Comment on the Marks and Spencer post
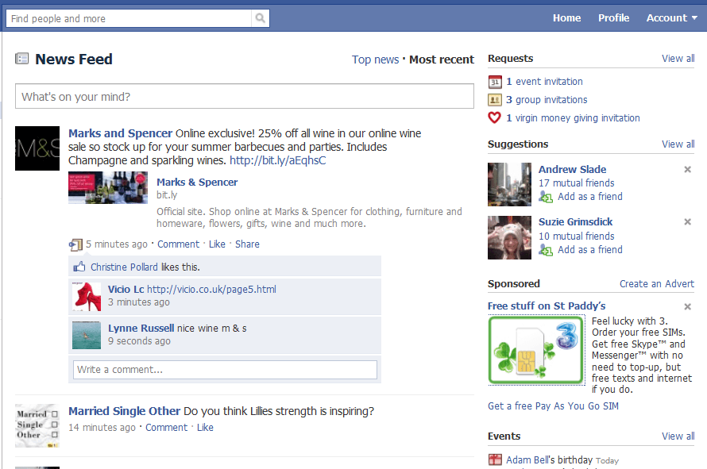 coord(178,244)
